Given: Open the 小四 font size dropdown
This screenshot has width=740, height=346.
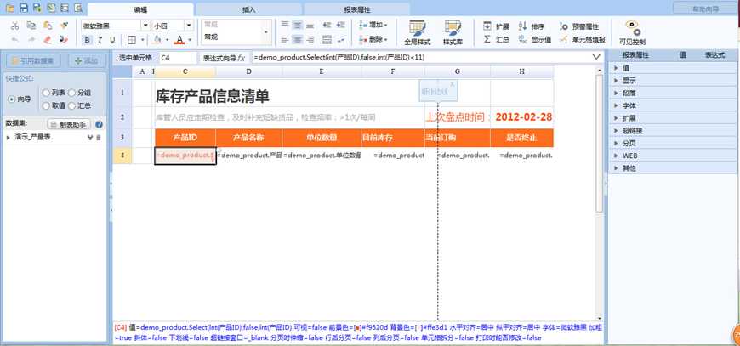Looking at the screenshot, I should (x=189, y=26).
